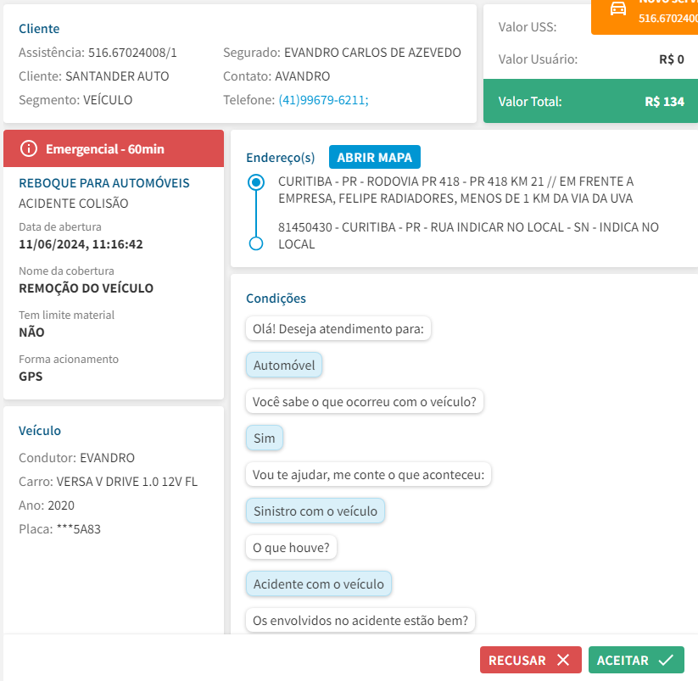698x681 pixels.
Task: Select the 'Acidente com o veículo' chip
Action: click(319, 584)
